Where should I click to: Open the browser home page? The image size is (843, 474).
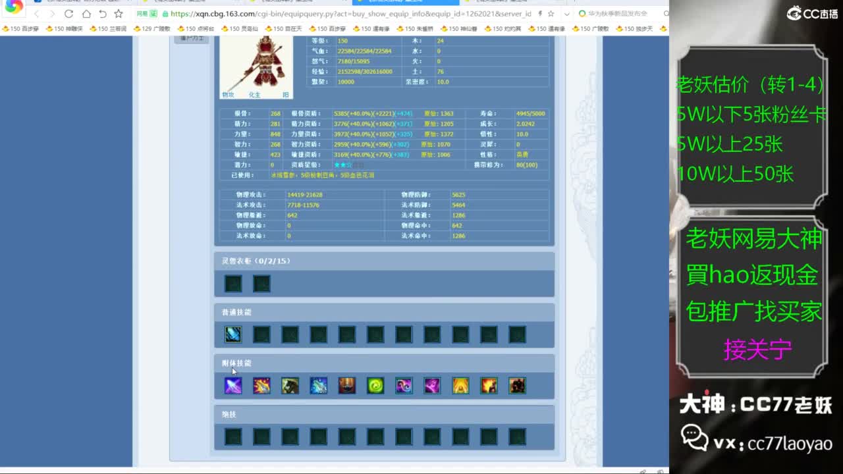[86, 14]
